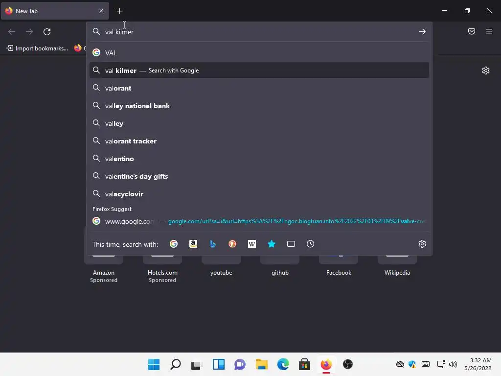The height and width of the screenshot is (376, 501).
Task: Choose val kilmer Search with Google
Action: tap(259, 70)
